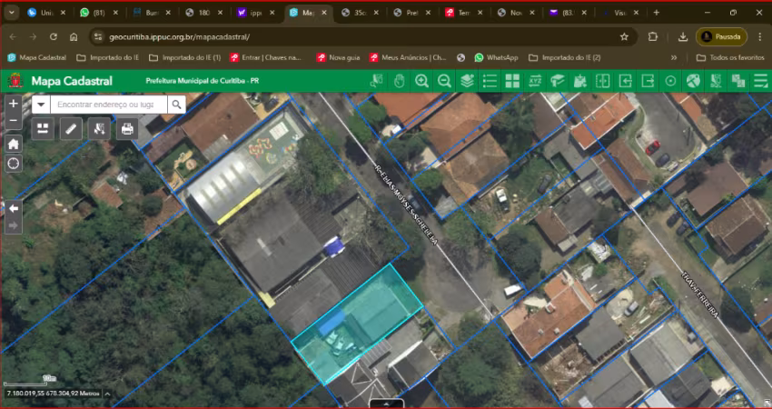The image size is (772, 409).
Task: Click the Trav. Ferreira street label
Action: (x=700, y=294)
